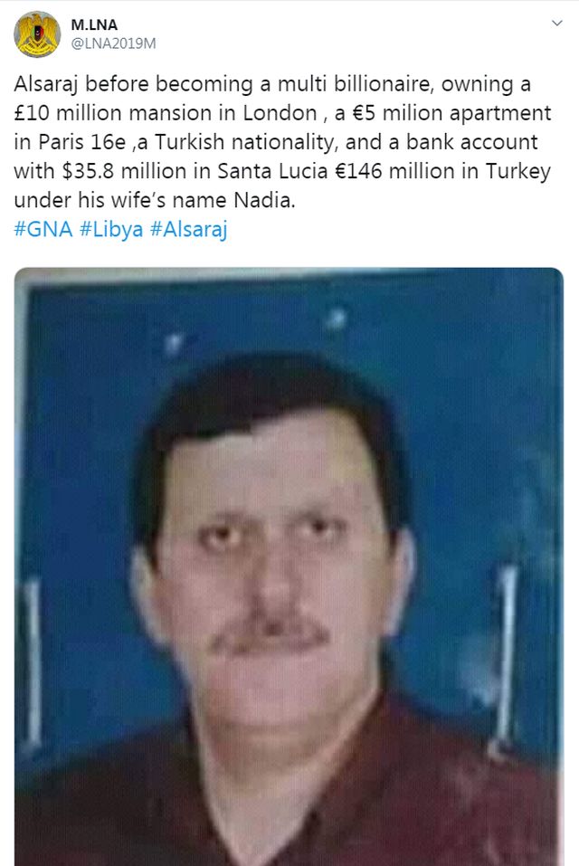
Task: Enlarge the tweet's embedded image
Action: 289,566
